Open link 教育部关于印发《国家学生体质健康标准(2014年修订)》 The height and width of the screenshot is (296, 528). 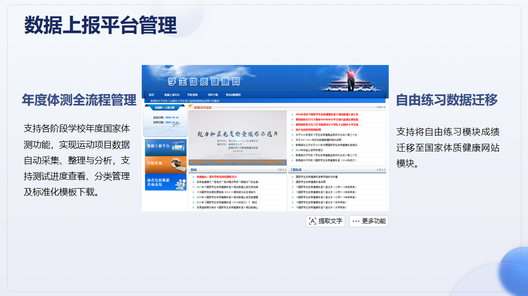pyautogui.click(x=328, y=161)
